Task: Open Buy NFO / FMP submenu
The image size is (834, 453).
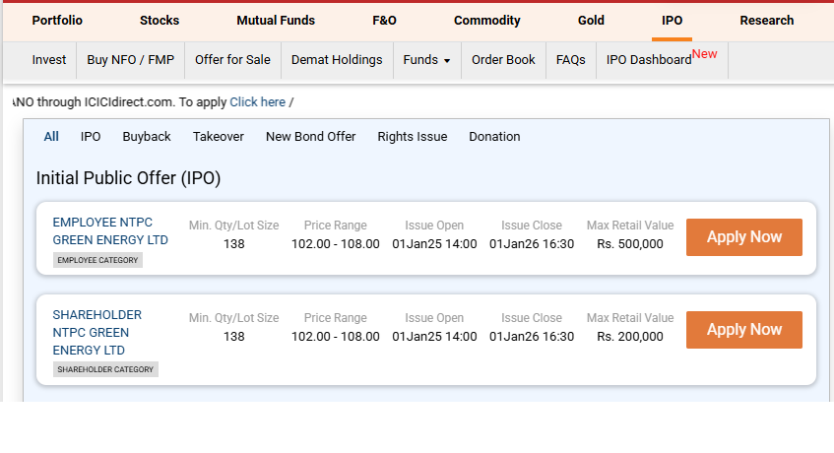Action: [x=130, y=60]
